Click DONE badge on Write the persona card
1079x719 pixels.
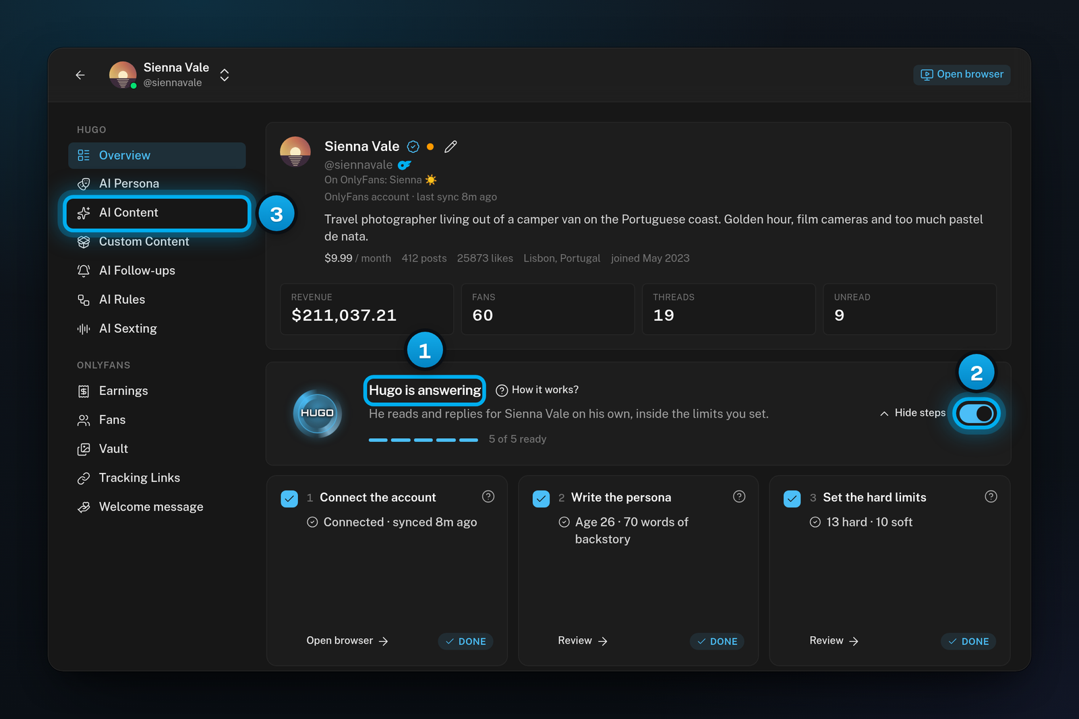(718, 642)
